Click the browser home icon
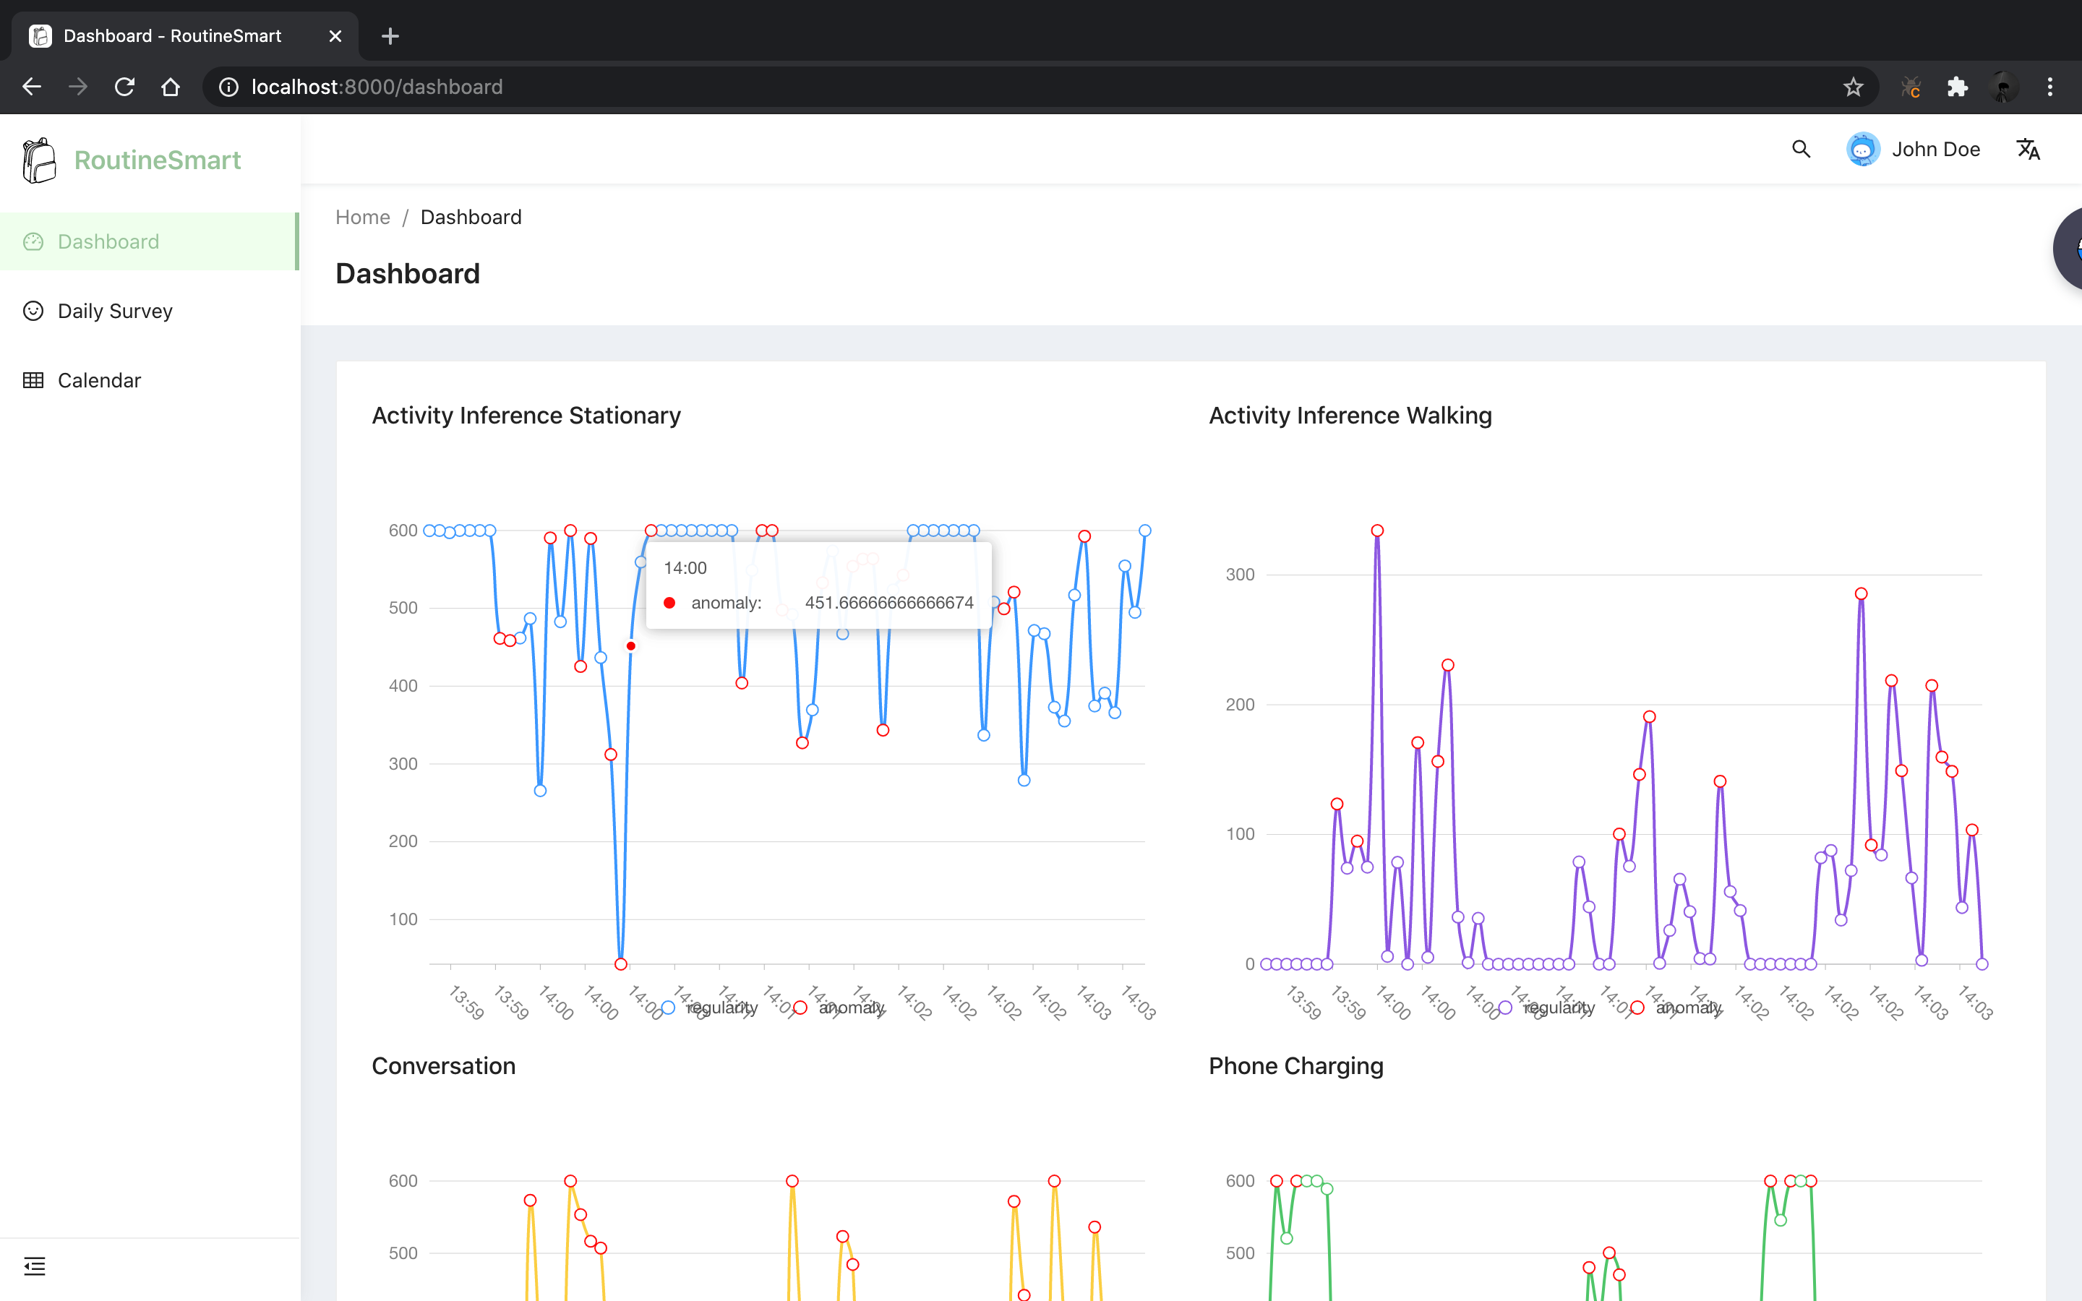 click(x=171, y=87)
